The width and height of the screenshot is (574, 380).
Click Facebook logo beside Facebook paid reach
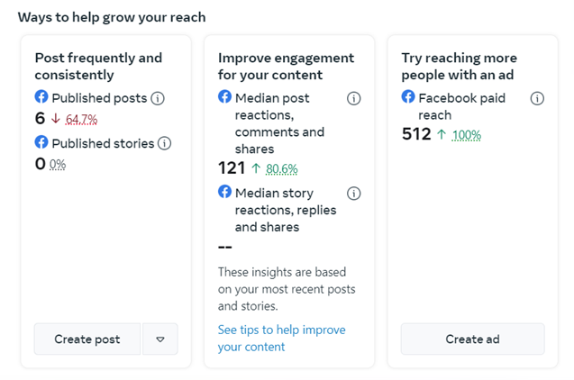coord(408,97)
